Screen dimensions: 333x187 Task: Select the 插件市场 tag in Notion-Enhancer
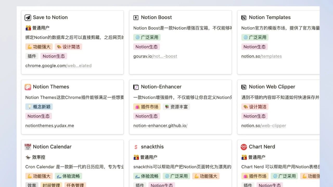tap(147, 107)
